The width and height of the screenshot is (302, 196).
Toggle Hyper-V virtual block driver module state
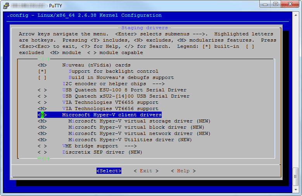click(x=42, y=128)
